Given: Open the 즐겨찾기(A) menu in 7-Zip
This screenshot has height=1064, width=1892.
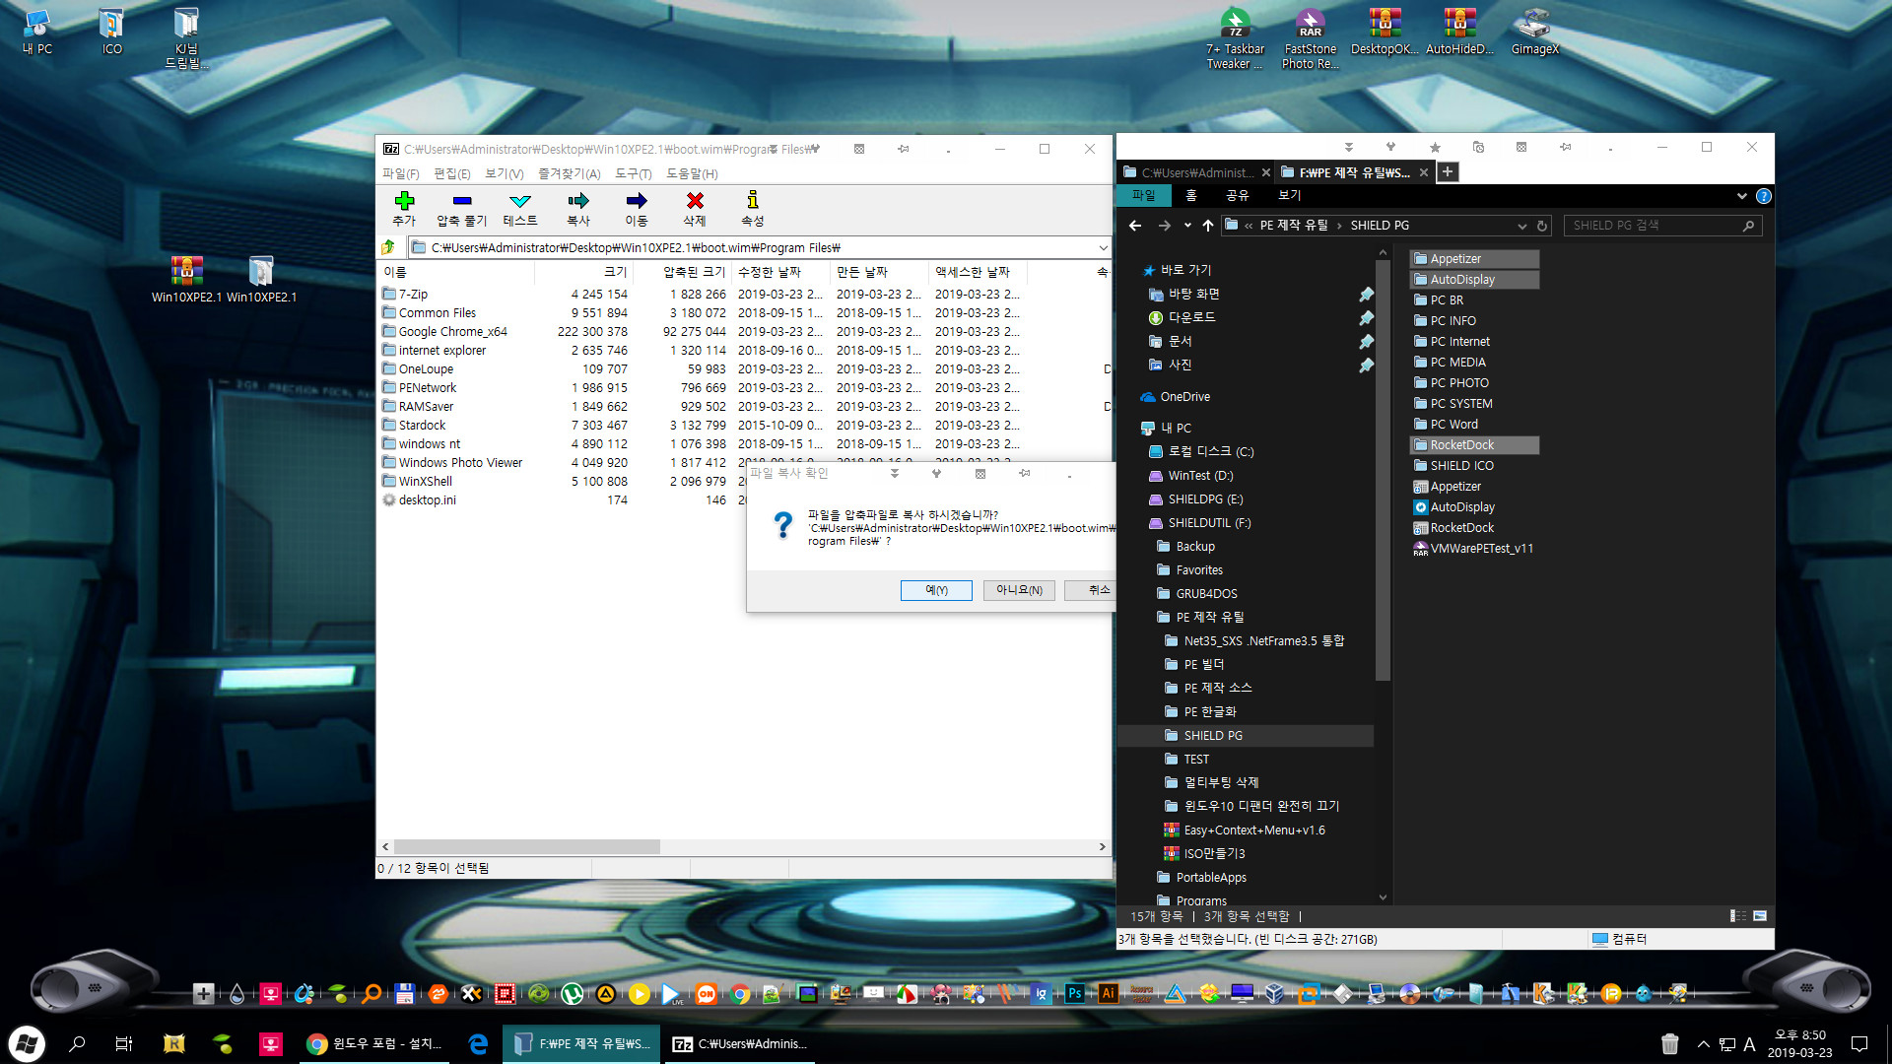Looking at the screenshot, I should (x=570, y=173).
